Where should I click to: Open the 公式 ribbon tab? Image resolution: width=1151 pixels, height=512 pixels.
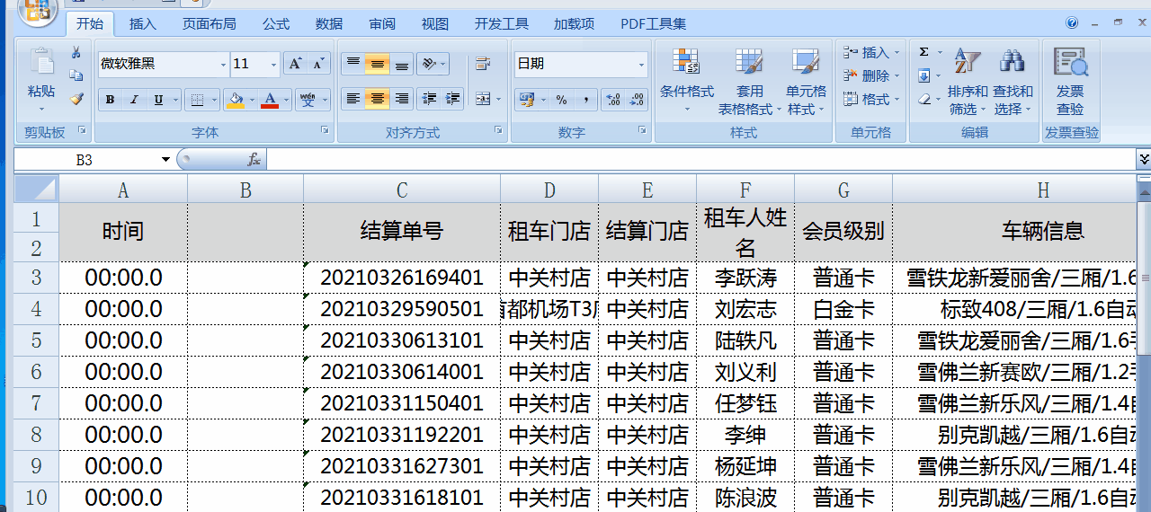(276, 24)
